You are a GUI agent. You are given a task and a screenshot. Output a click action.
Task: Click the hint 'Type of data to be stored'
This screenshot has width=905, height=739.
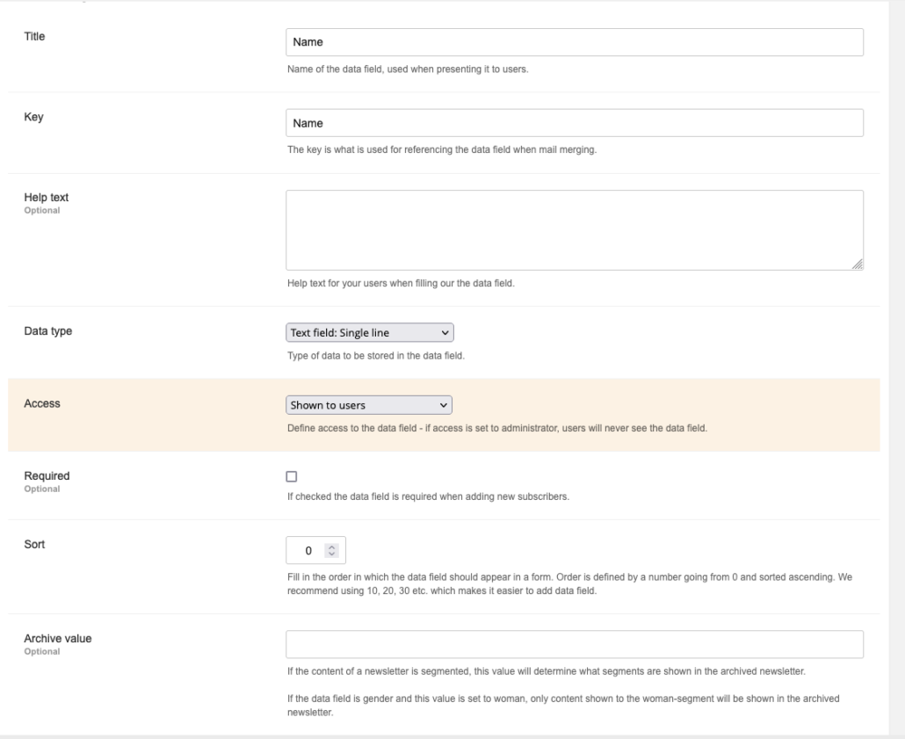click(x=376, y=356)
